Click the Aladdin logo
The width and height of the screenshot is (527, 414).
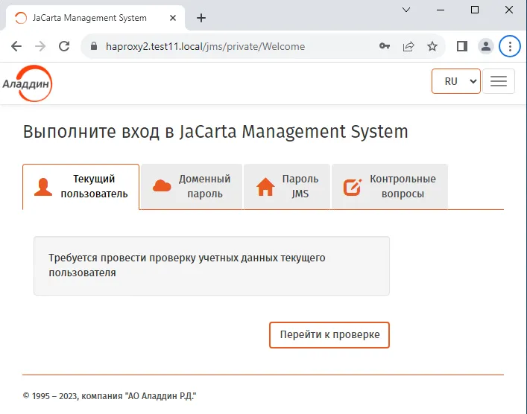point(28,83)
